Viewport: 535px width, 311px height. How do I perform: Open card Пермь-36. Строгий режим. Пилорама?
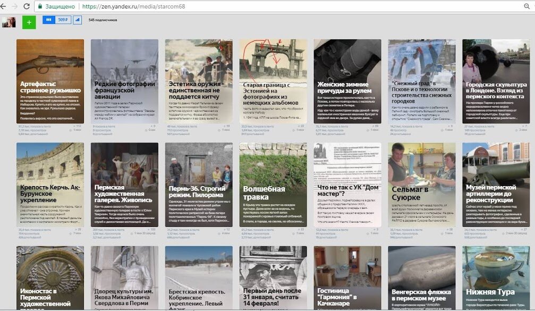[x=199, y=184]
